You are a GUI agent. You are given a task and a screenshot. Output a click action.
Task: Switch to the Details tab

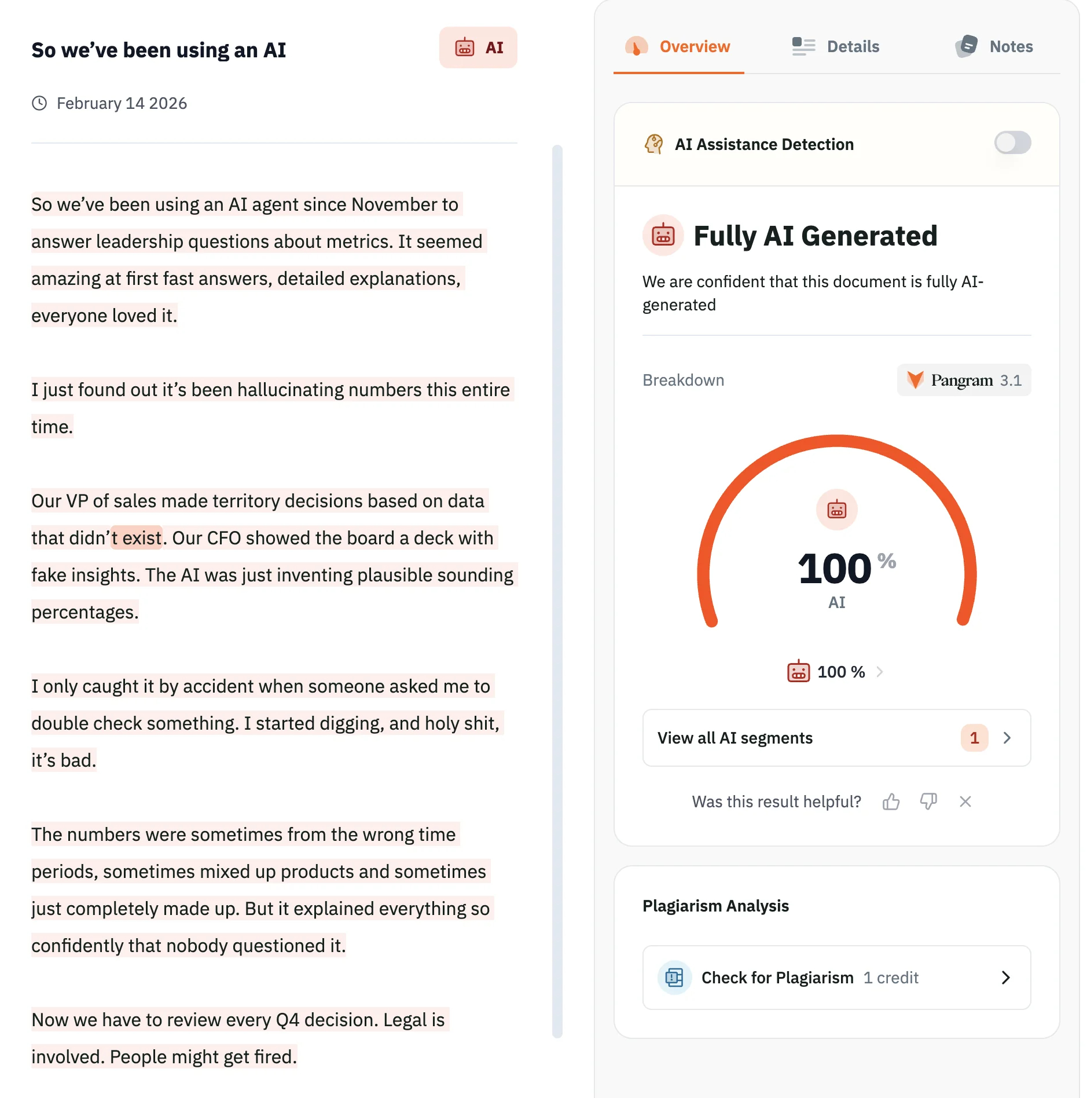(836, 47)
